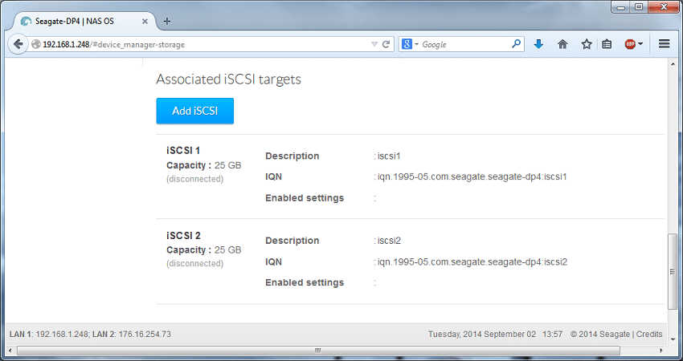Screen dimensions: 683x361
Task: Click the site identity globe icon
Action: coord(35,44)
